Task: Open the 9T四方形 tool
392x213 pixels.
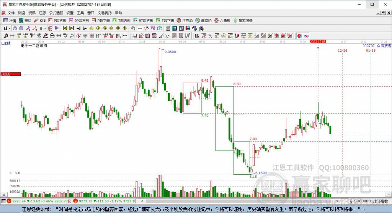Action: click(143, 21)
